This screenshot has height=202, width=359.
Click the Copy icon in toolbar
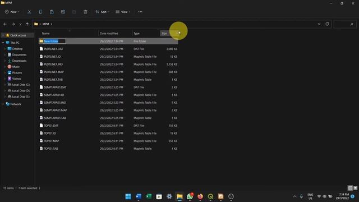pos(40,12)
